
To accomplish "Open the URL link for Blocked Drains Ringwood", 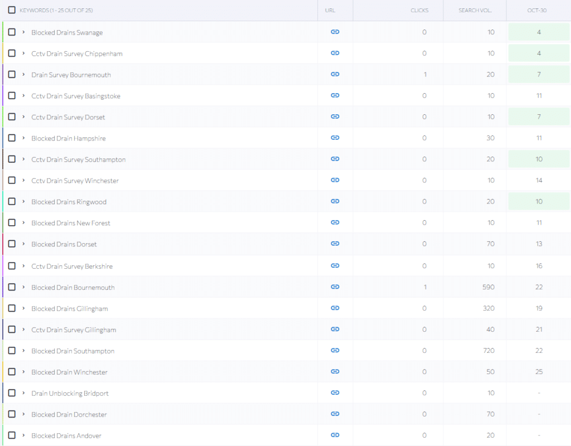I will [x=335, y=201].
